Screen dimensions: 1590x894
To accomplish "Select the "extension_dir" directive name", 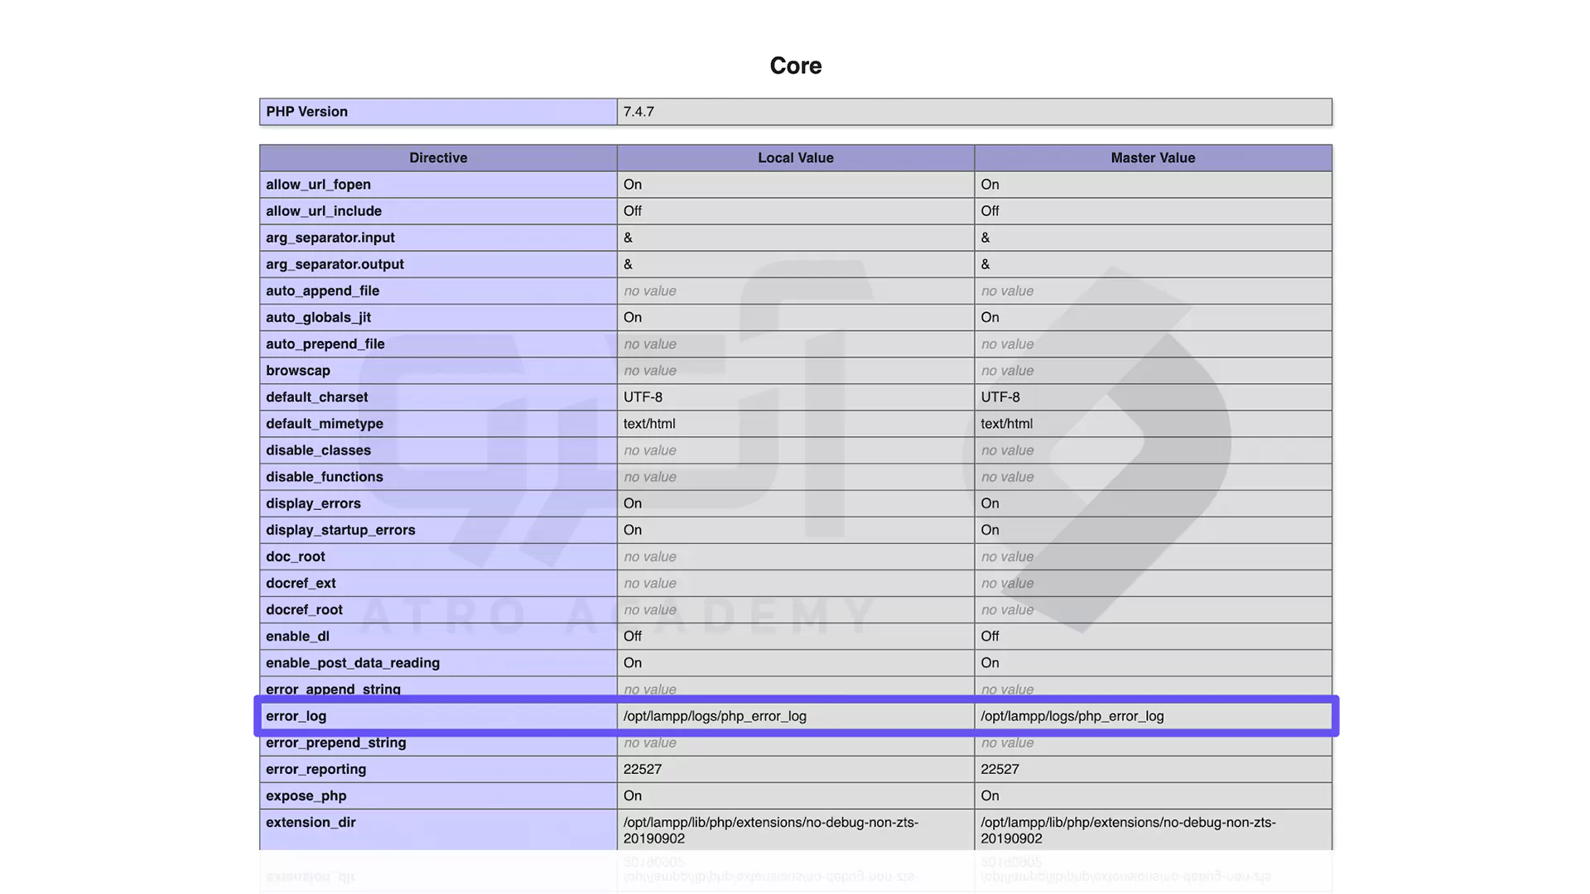I will click(311, 822).
